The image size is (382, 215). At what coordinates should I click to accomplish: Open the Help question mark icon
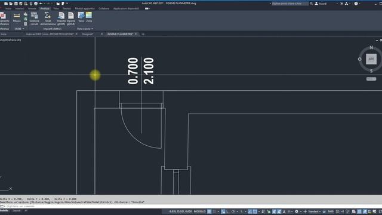(356, 4)
